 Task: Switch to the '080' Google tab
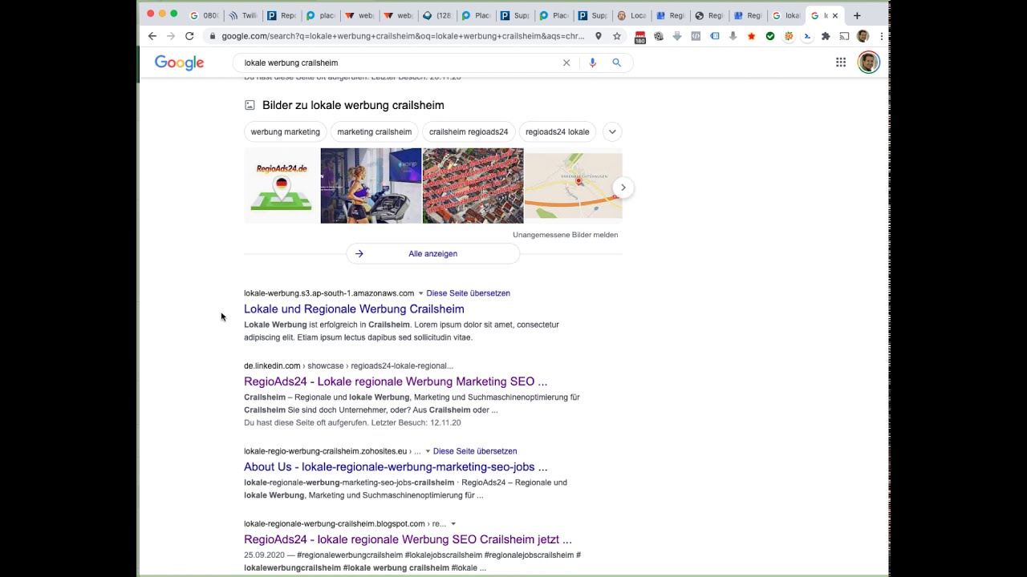point(204,15)
